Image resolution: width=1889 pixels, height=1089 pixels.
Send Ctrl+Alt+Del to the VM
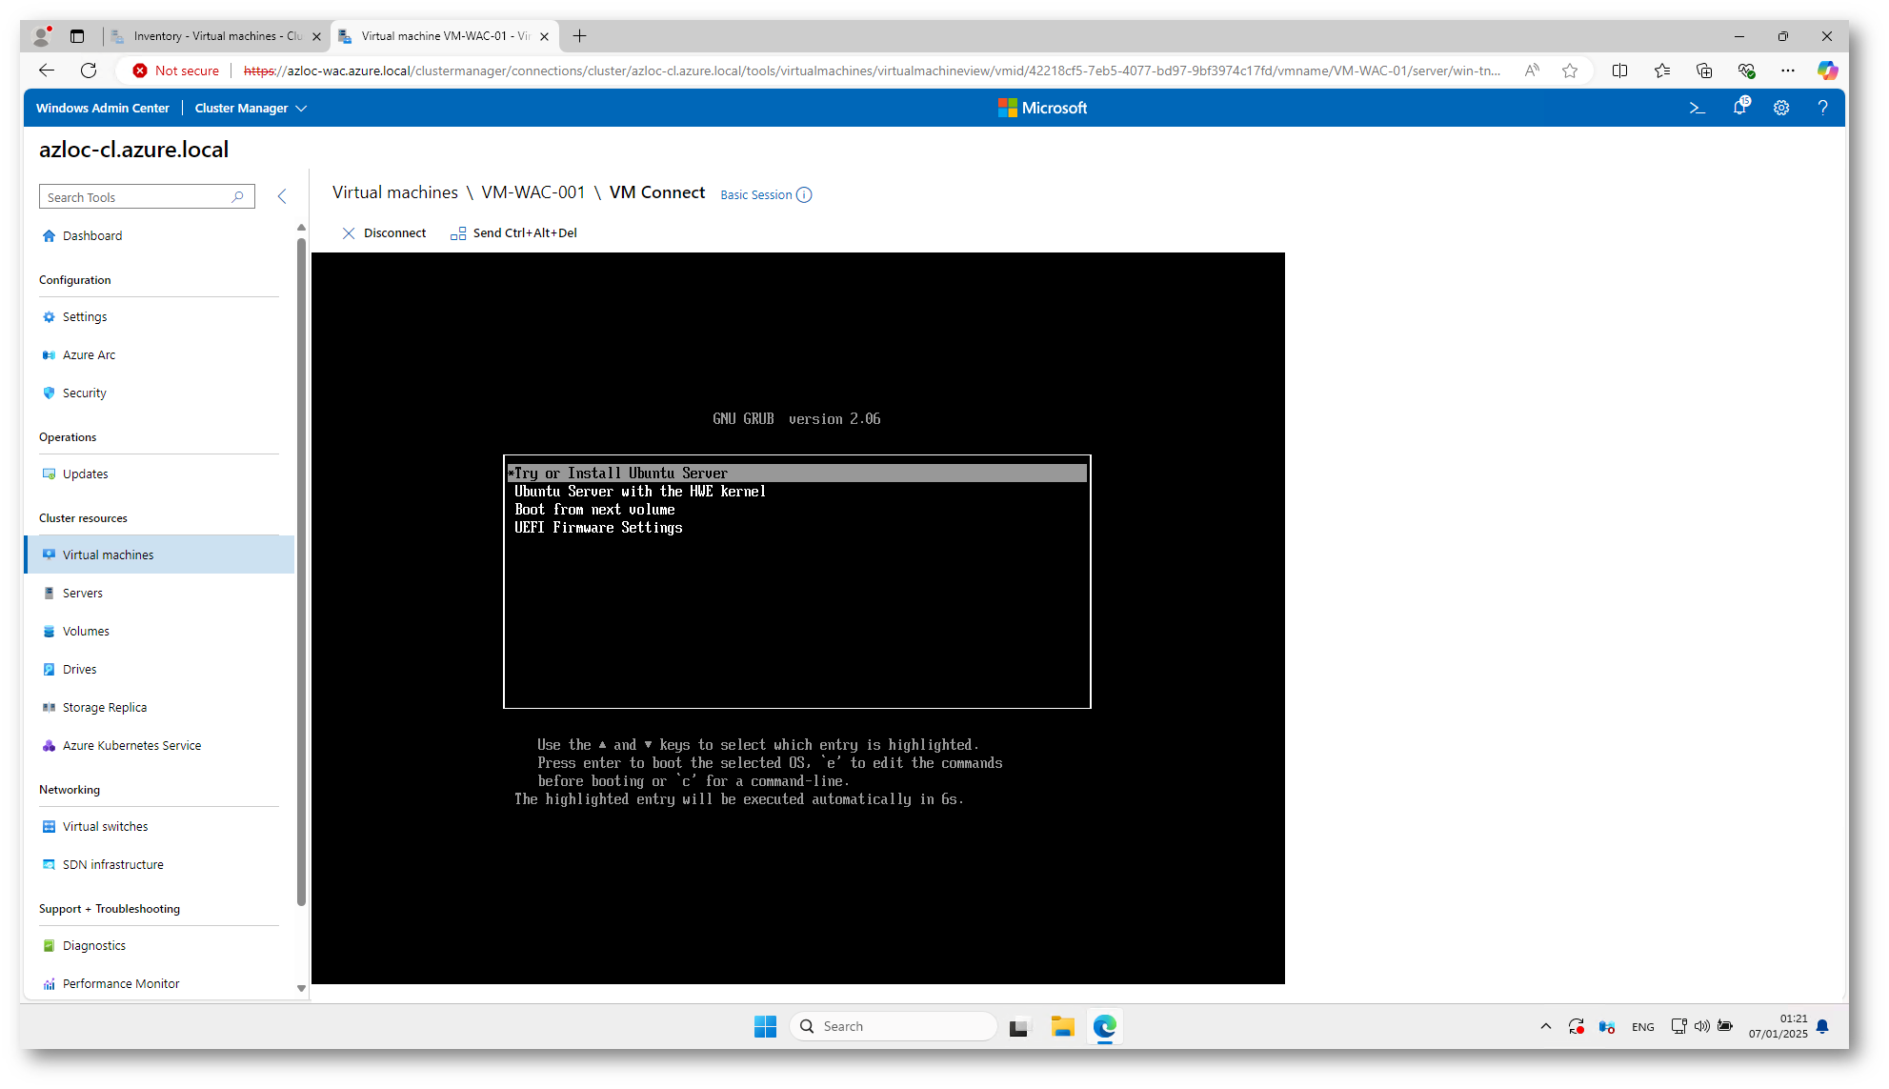(x=513, y=232)
